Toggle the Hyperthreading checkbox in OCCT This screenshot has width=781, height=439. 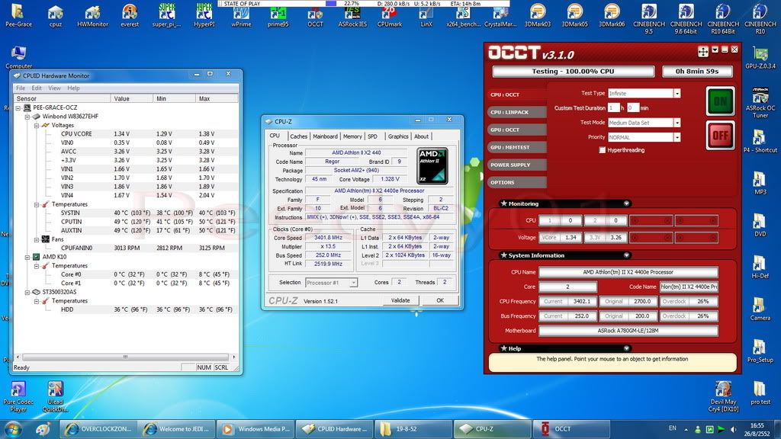pyautogui.click(x=603, y=150)
